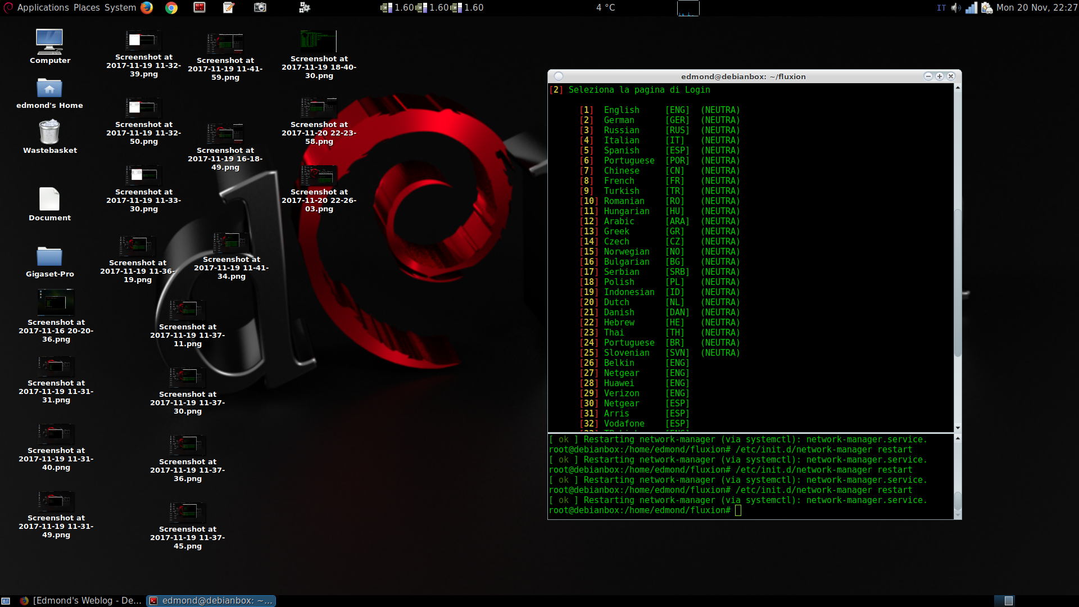The width and height of the screenshot is (1079, 607).
Task: Click the IT keyboard layout indicator
Action: point(941,8)
